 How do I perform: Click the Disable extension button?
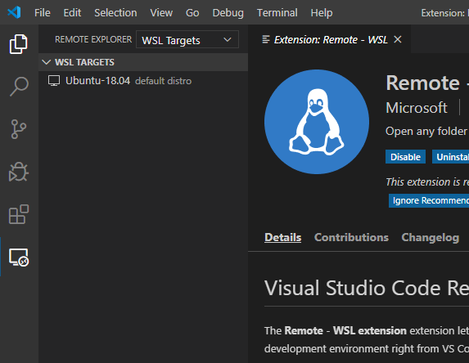[405, 157]
